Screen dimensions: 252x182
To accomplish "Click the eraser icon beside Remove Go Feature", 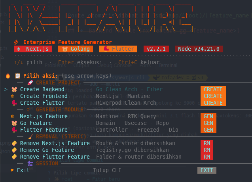I will 14,150.
